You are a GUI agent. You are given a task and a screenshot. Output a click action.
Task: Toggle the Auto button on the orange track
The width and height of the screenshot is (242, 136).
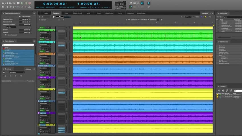tap(42, 63)
